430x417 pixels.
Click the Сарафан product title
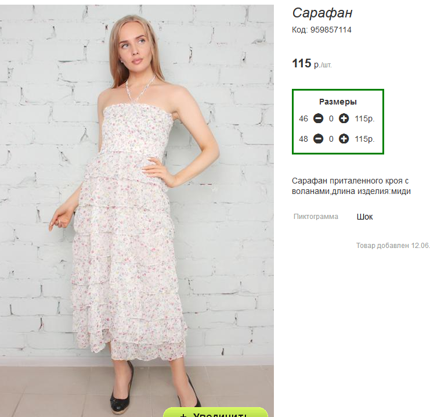pos(322,13)
